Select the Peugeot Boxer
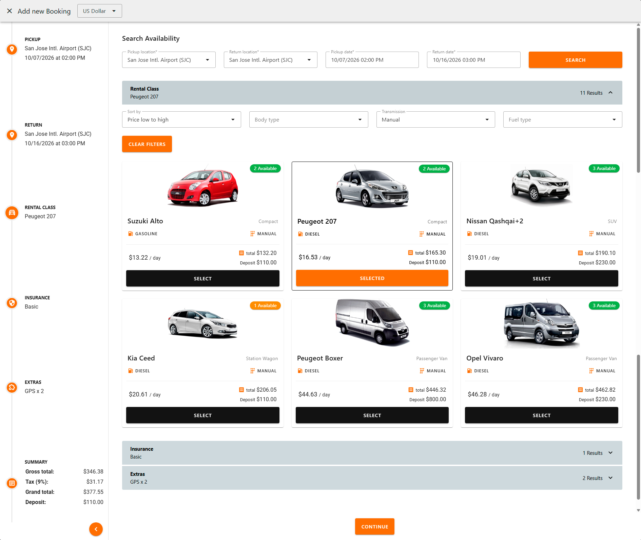The image size is (641, 540). 372,415
